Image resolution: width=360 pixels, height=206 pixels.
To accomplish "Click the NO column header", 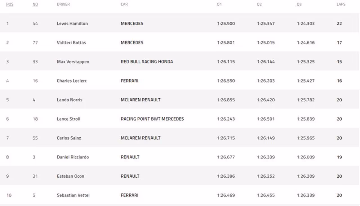I will [35, 4].
